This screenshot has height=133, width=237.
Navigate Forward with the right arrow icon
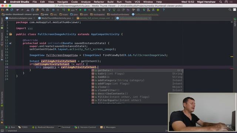(x=58, y=10)
